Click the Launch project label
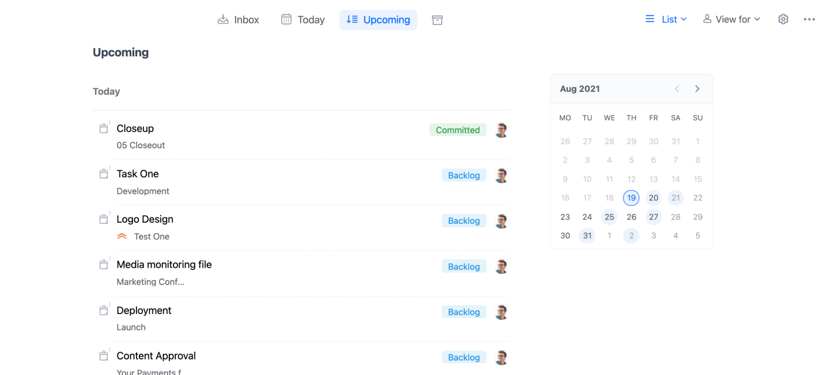The height and width of the screenshot is (375, 832). point(131,328)
